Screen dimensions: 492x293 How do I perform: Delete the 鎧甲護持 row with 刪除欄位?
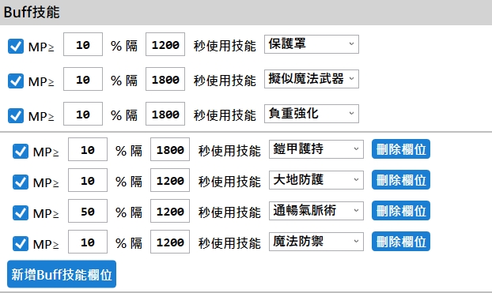coord(401,149)
